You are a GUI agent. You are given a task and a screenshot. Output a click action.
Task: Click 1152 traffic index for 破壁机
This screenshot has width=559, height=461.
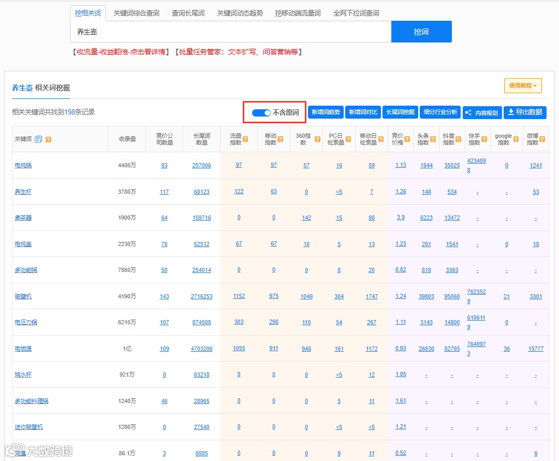[239, 296]
